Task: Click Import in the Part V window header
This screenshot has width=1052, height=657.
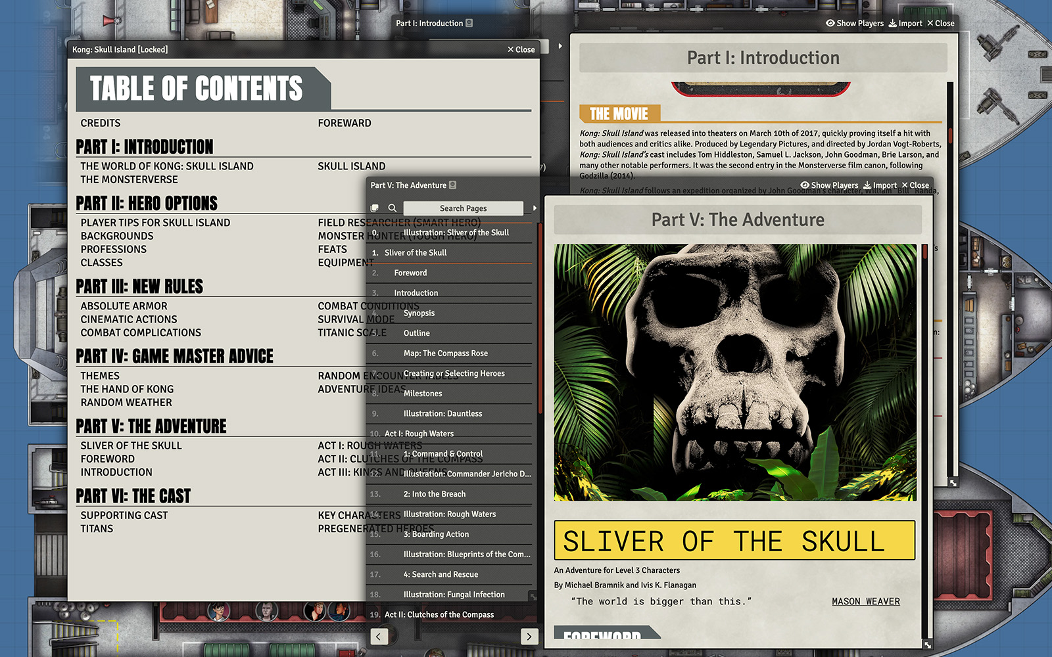Action: click(x=880, y=185)
